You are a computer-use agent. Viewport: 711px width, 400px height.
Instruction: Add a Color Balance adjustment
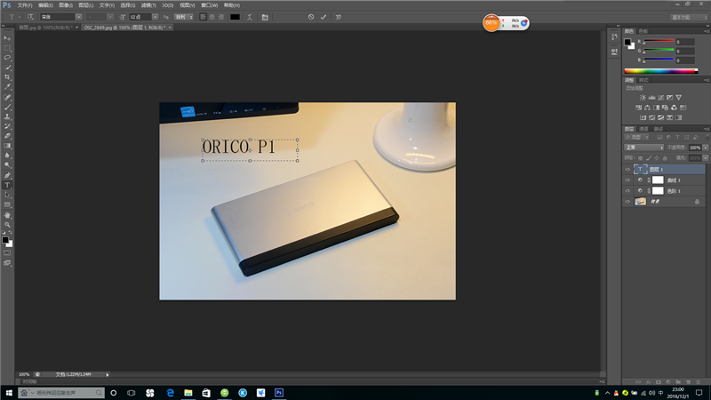click(x=647, y=108)
